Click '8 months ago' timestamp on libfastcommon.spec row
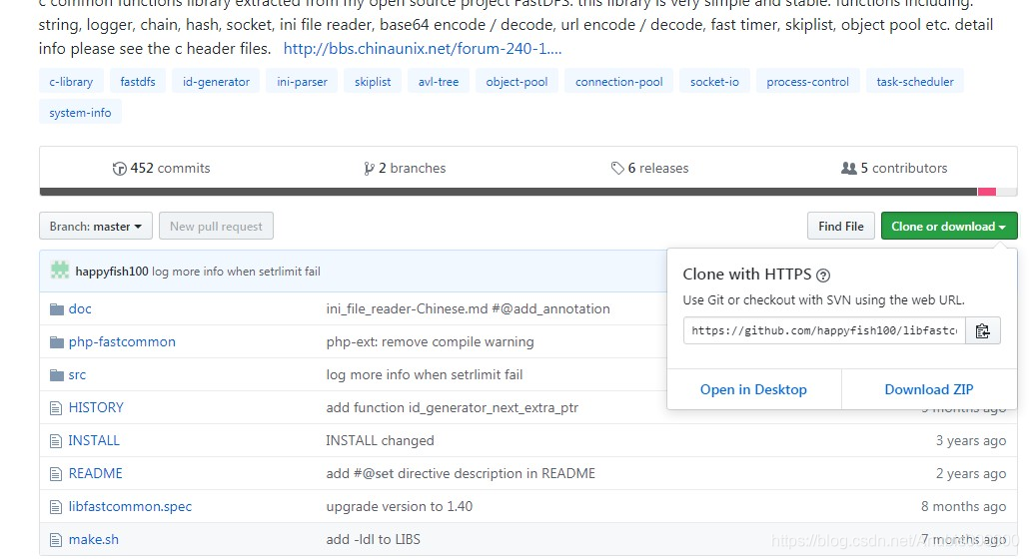The width and height of the screenshot is (1029, 559). click(963, 507)
